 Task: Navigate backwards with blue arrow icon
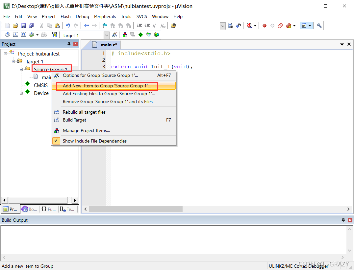87,26
